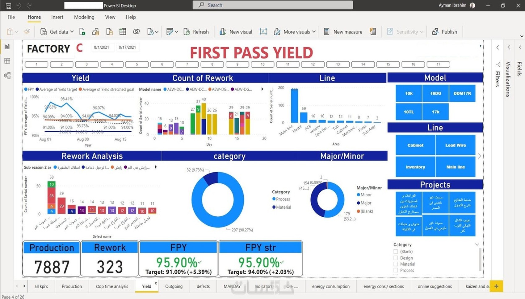Expand the Category slicer chevron
Screen dimensions: 525x299
point(477,244)
